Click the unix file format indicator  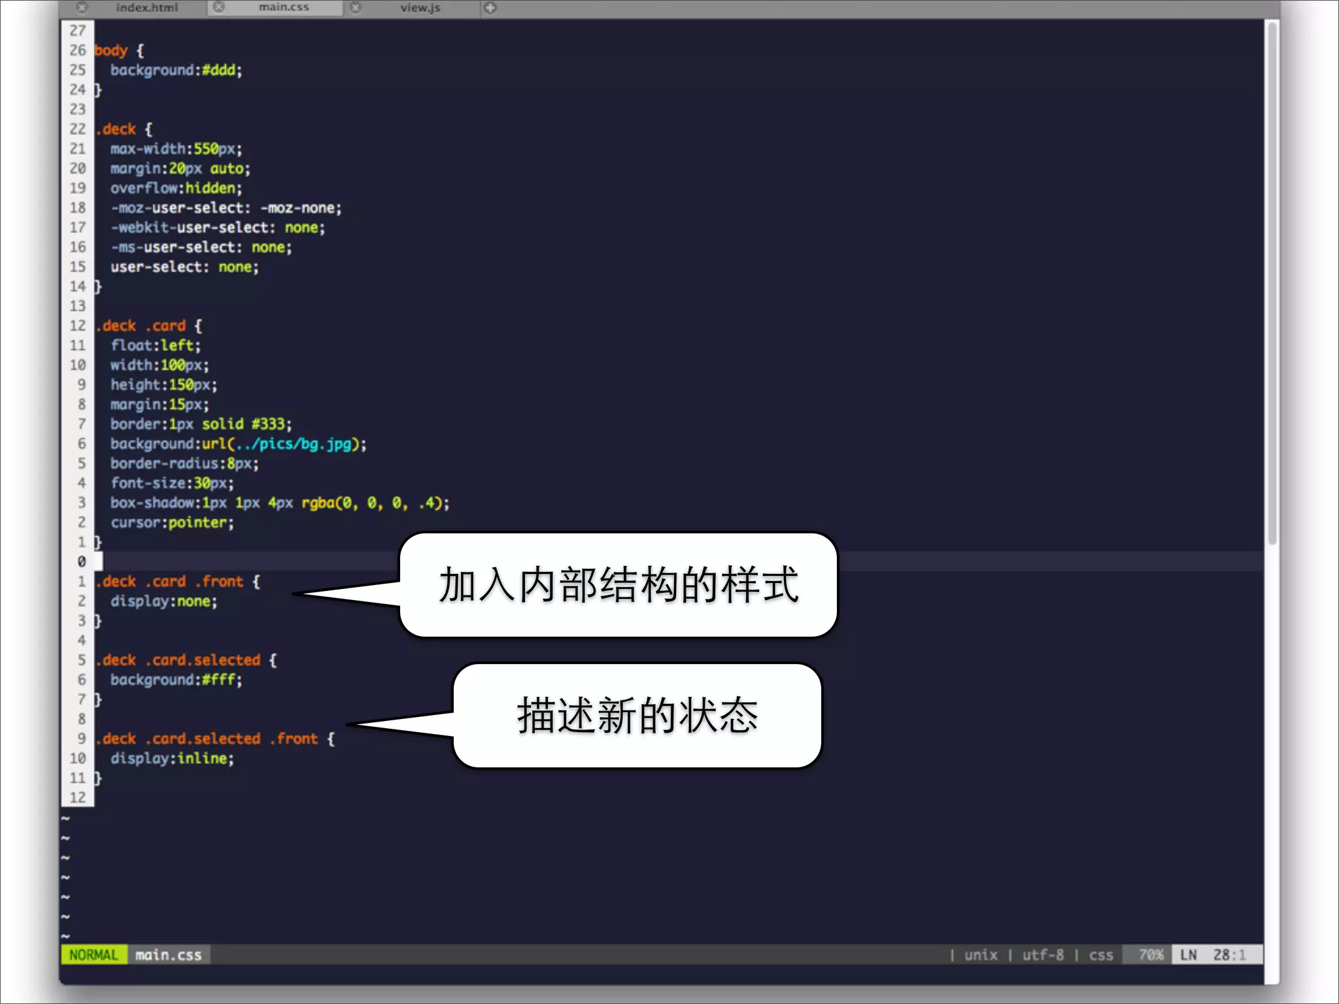point(981,955)
